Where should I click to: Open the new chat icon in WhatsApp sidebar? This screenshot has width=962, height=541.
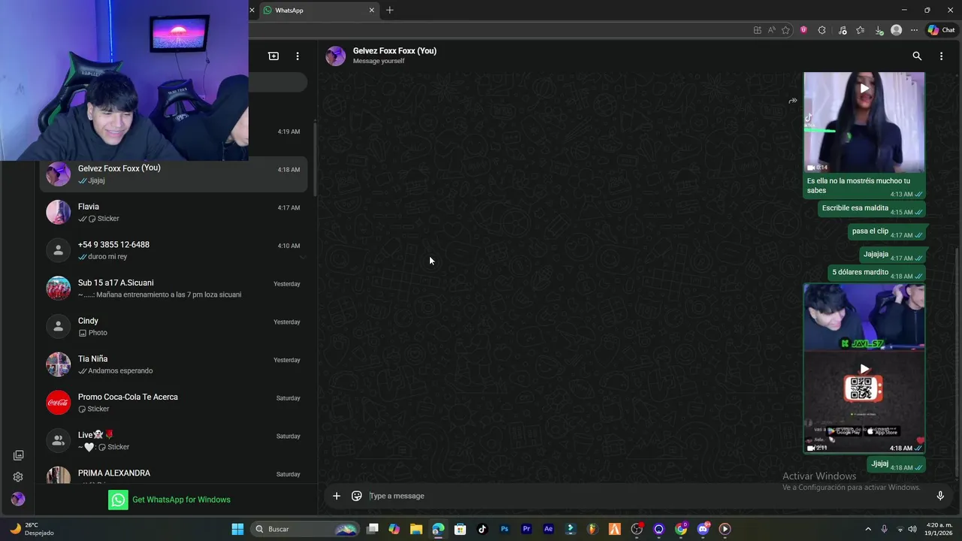point(274,56)
